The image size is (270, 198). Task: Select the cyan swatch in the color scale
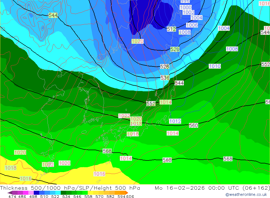[58, 193]
